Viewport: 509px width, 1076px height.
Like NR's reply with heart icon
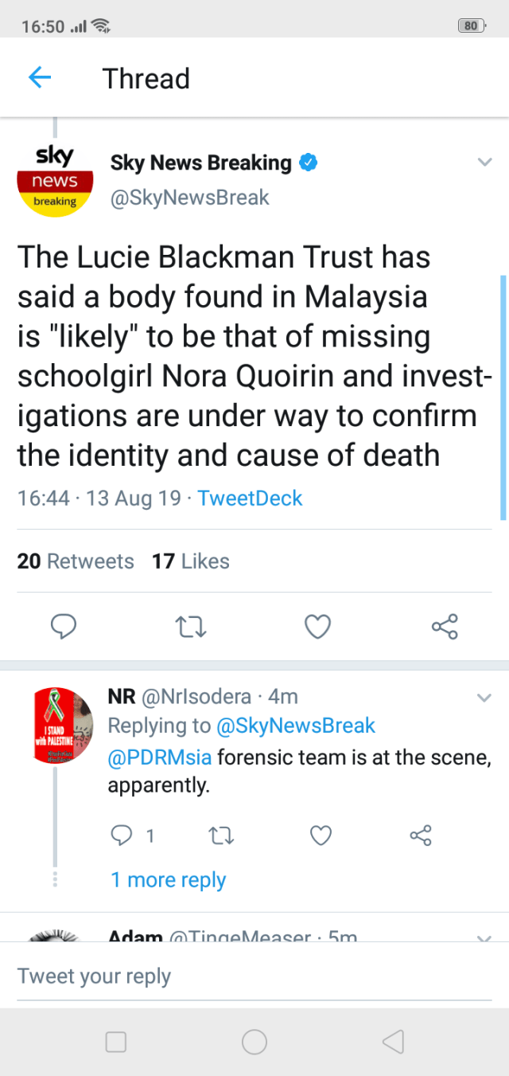(320, 835)
